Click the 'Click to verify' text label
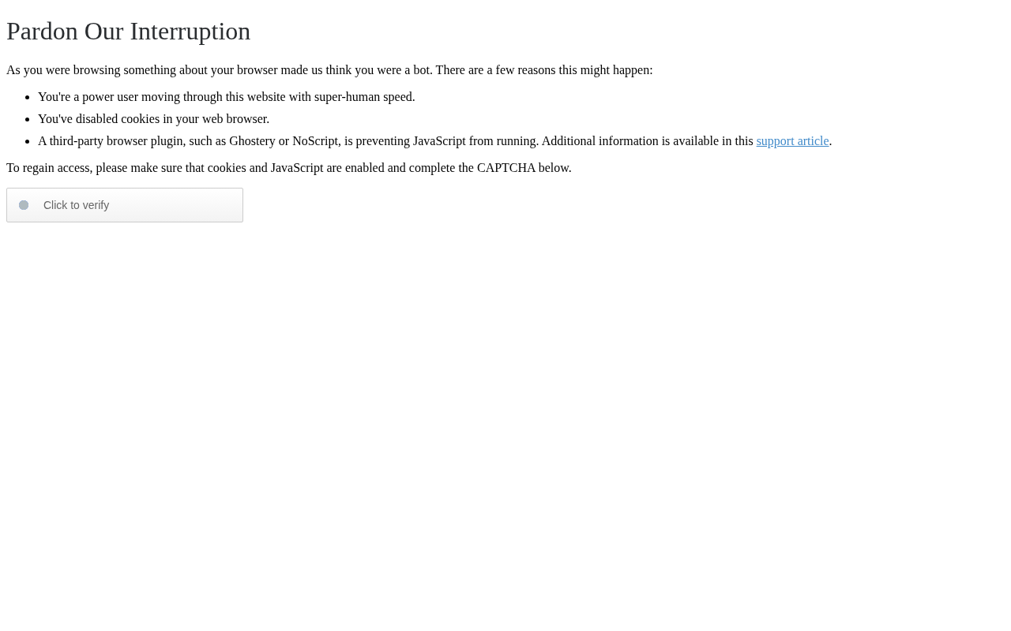1011x631 pixels. coord(76,205)
